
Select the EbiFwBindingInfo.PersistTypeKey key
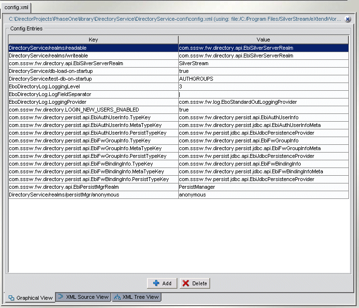[x=93, y=179]
